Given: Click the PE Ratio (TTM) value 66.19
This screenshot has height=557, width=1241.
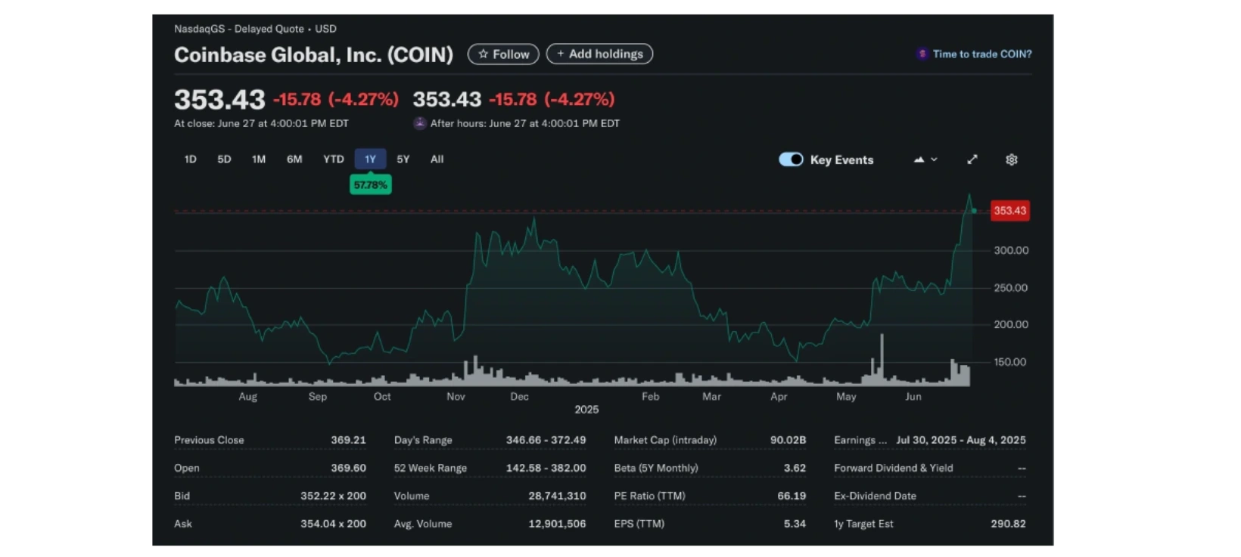Looking at the screenshot, I should click(x=792, y=496).
